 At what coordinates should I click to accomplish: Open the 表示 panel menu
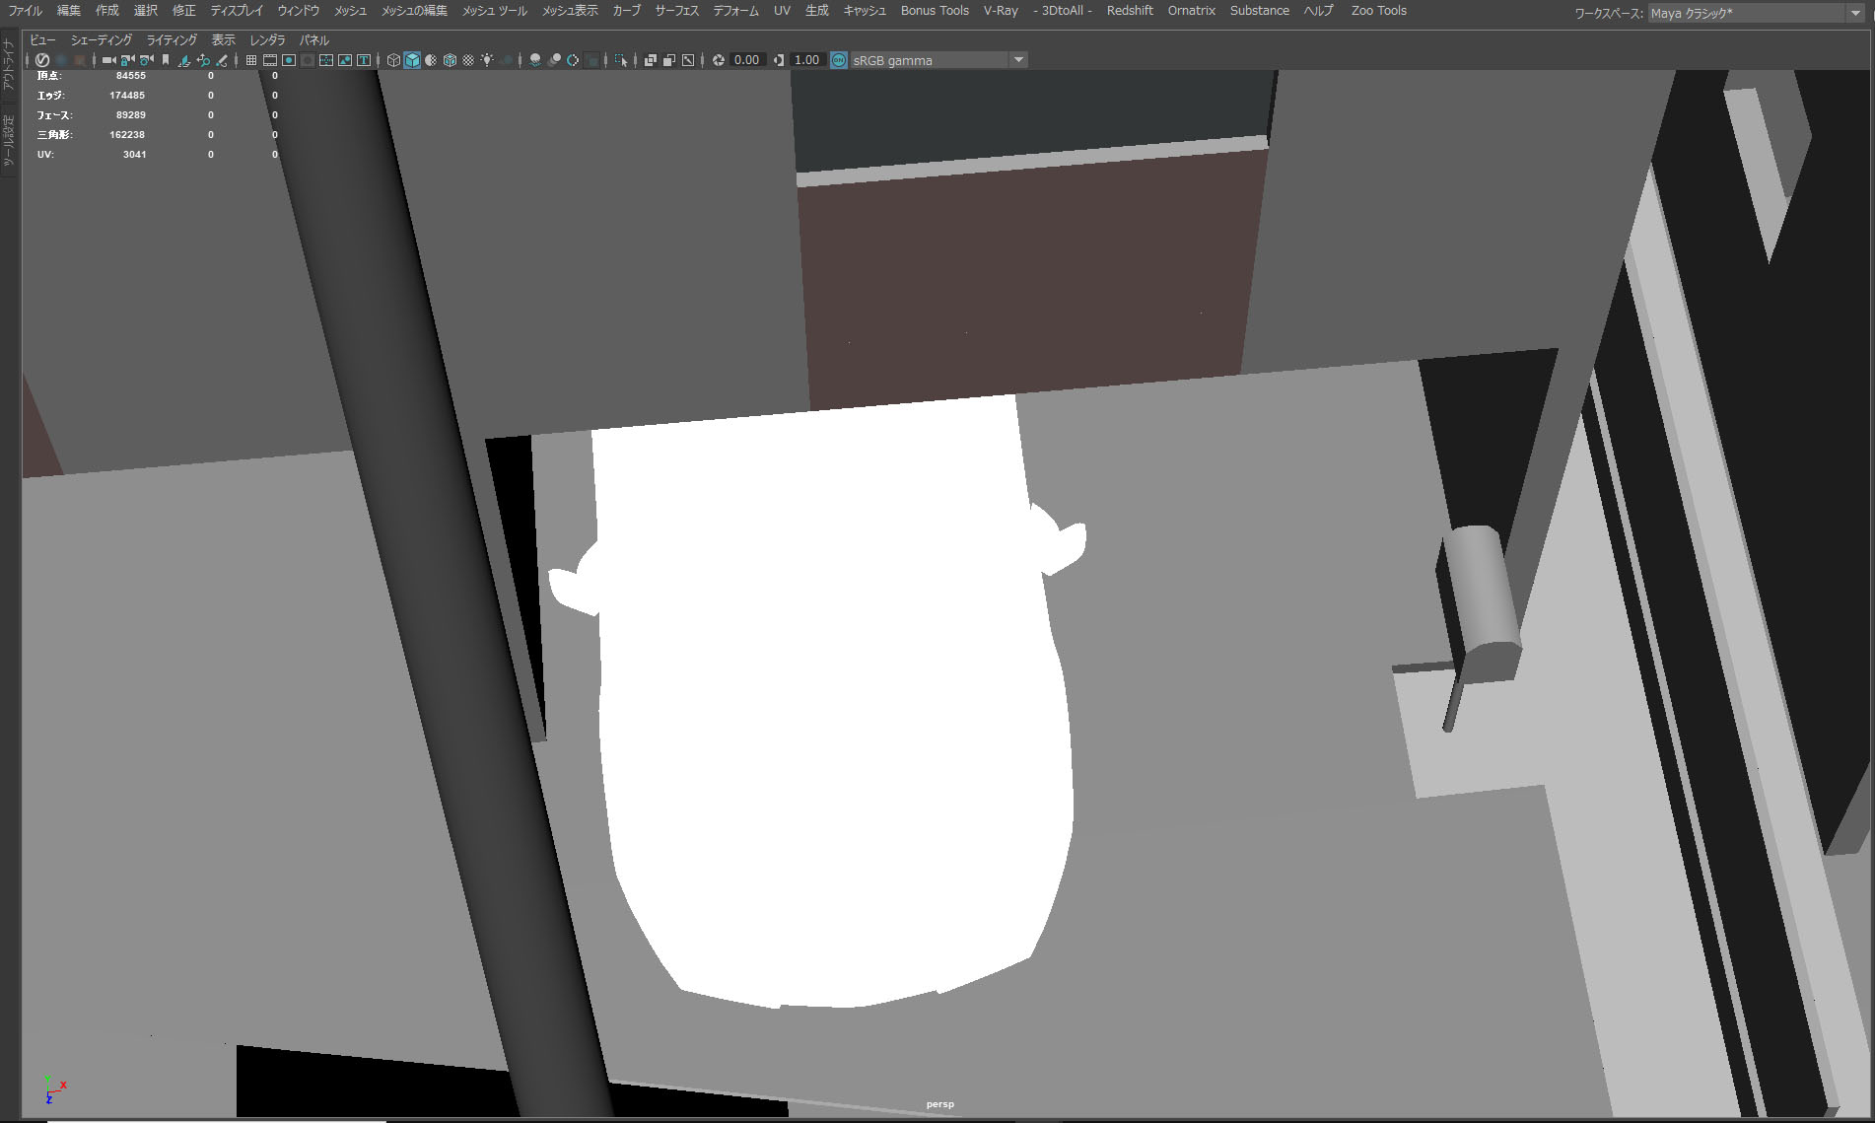point(224,40)
